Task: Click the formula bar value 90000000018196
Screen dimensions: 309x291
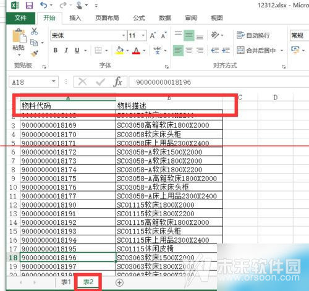Action: pyautogui.click(x=163, y=82)
